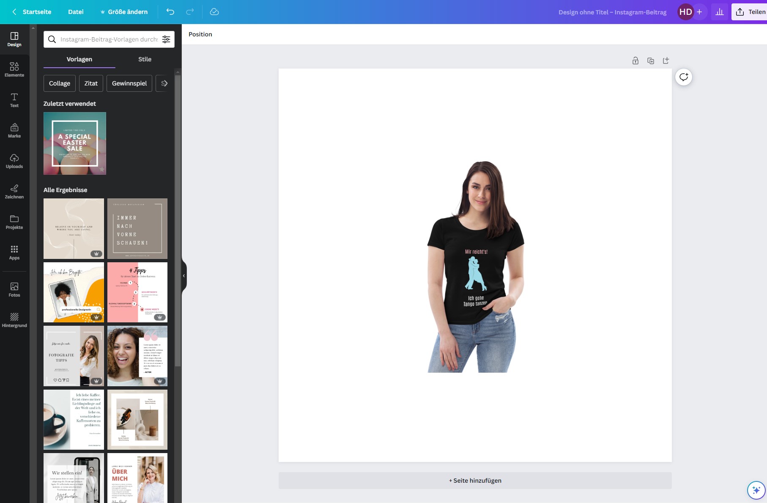Open the Text sidebar panel

(x=14, y=100)
